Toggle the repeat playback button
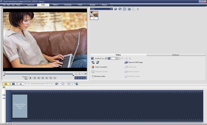Image resolution: width=207 pixels, height=125 pixels. tap(51, 78)
